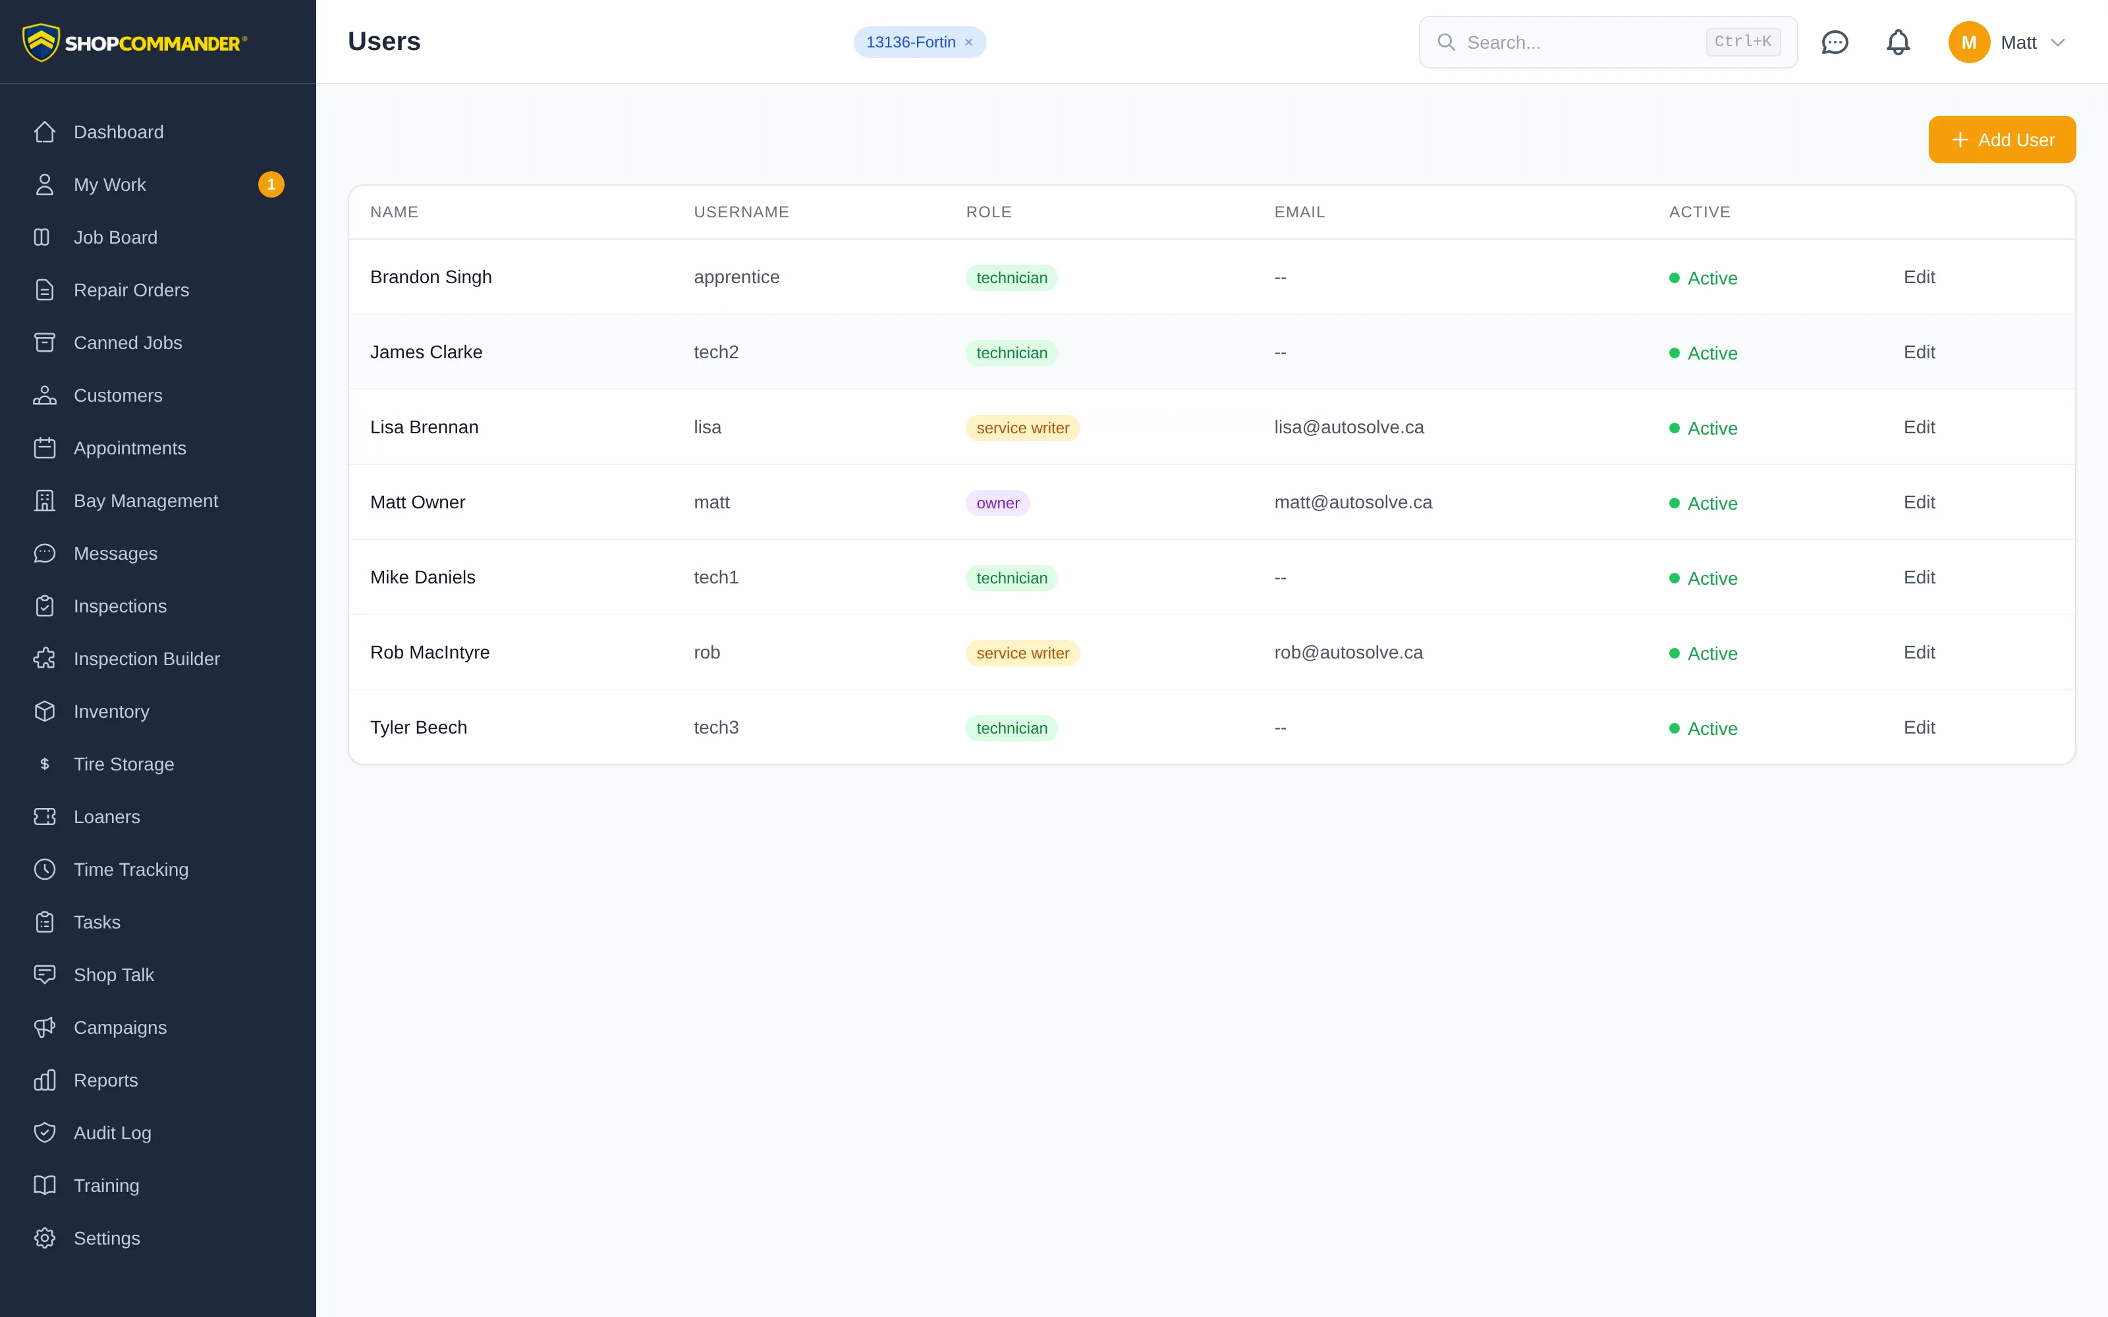The image size is (2108, 1317).
Task: Open the Customers section
Action: point(157,396)
